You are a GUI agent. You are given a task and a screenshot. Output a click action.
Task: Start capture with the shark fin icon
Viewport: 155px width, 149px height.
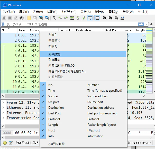coord(4,18)
